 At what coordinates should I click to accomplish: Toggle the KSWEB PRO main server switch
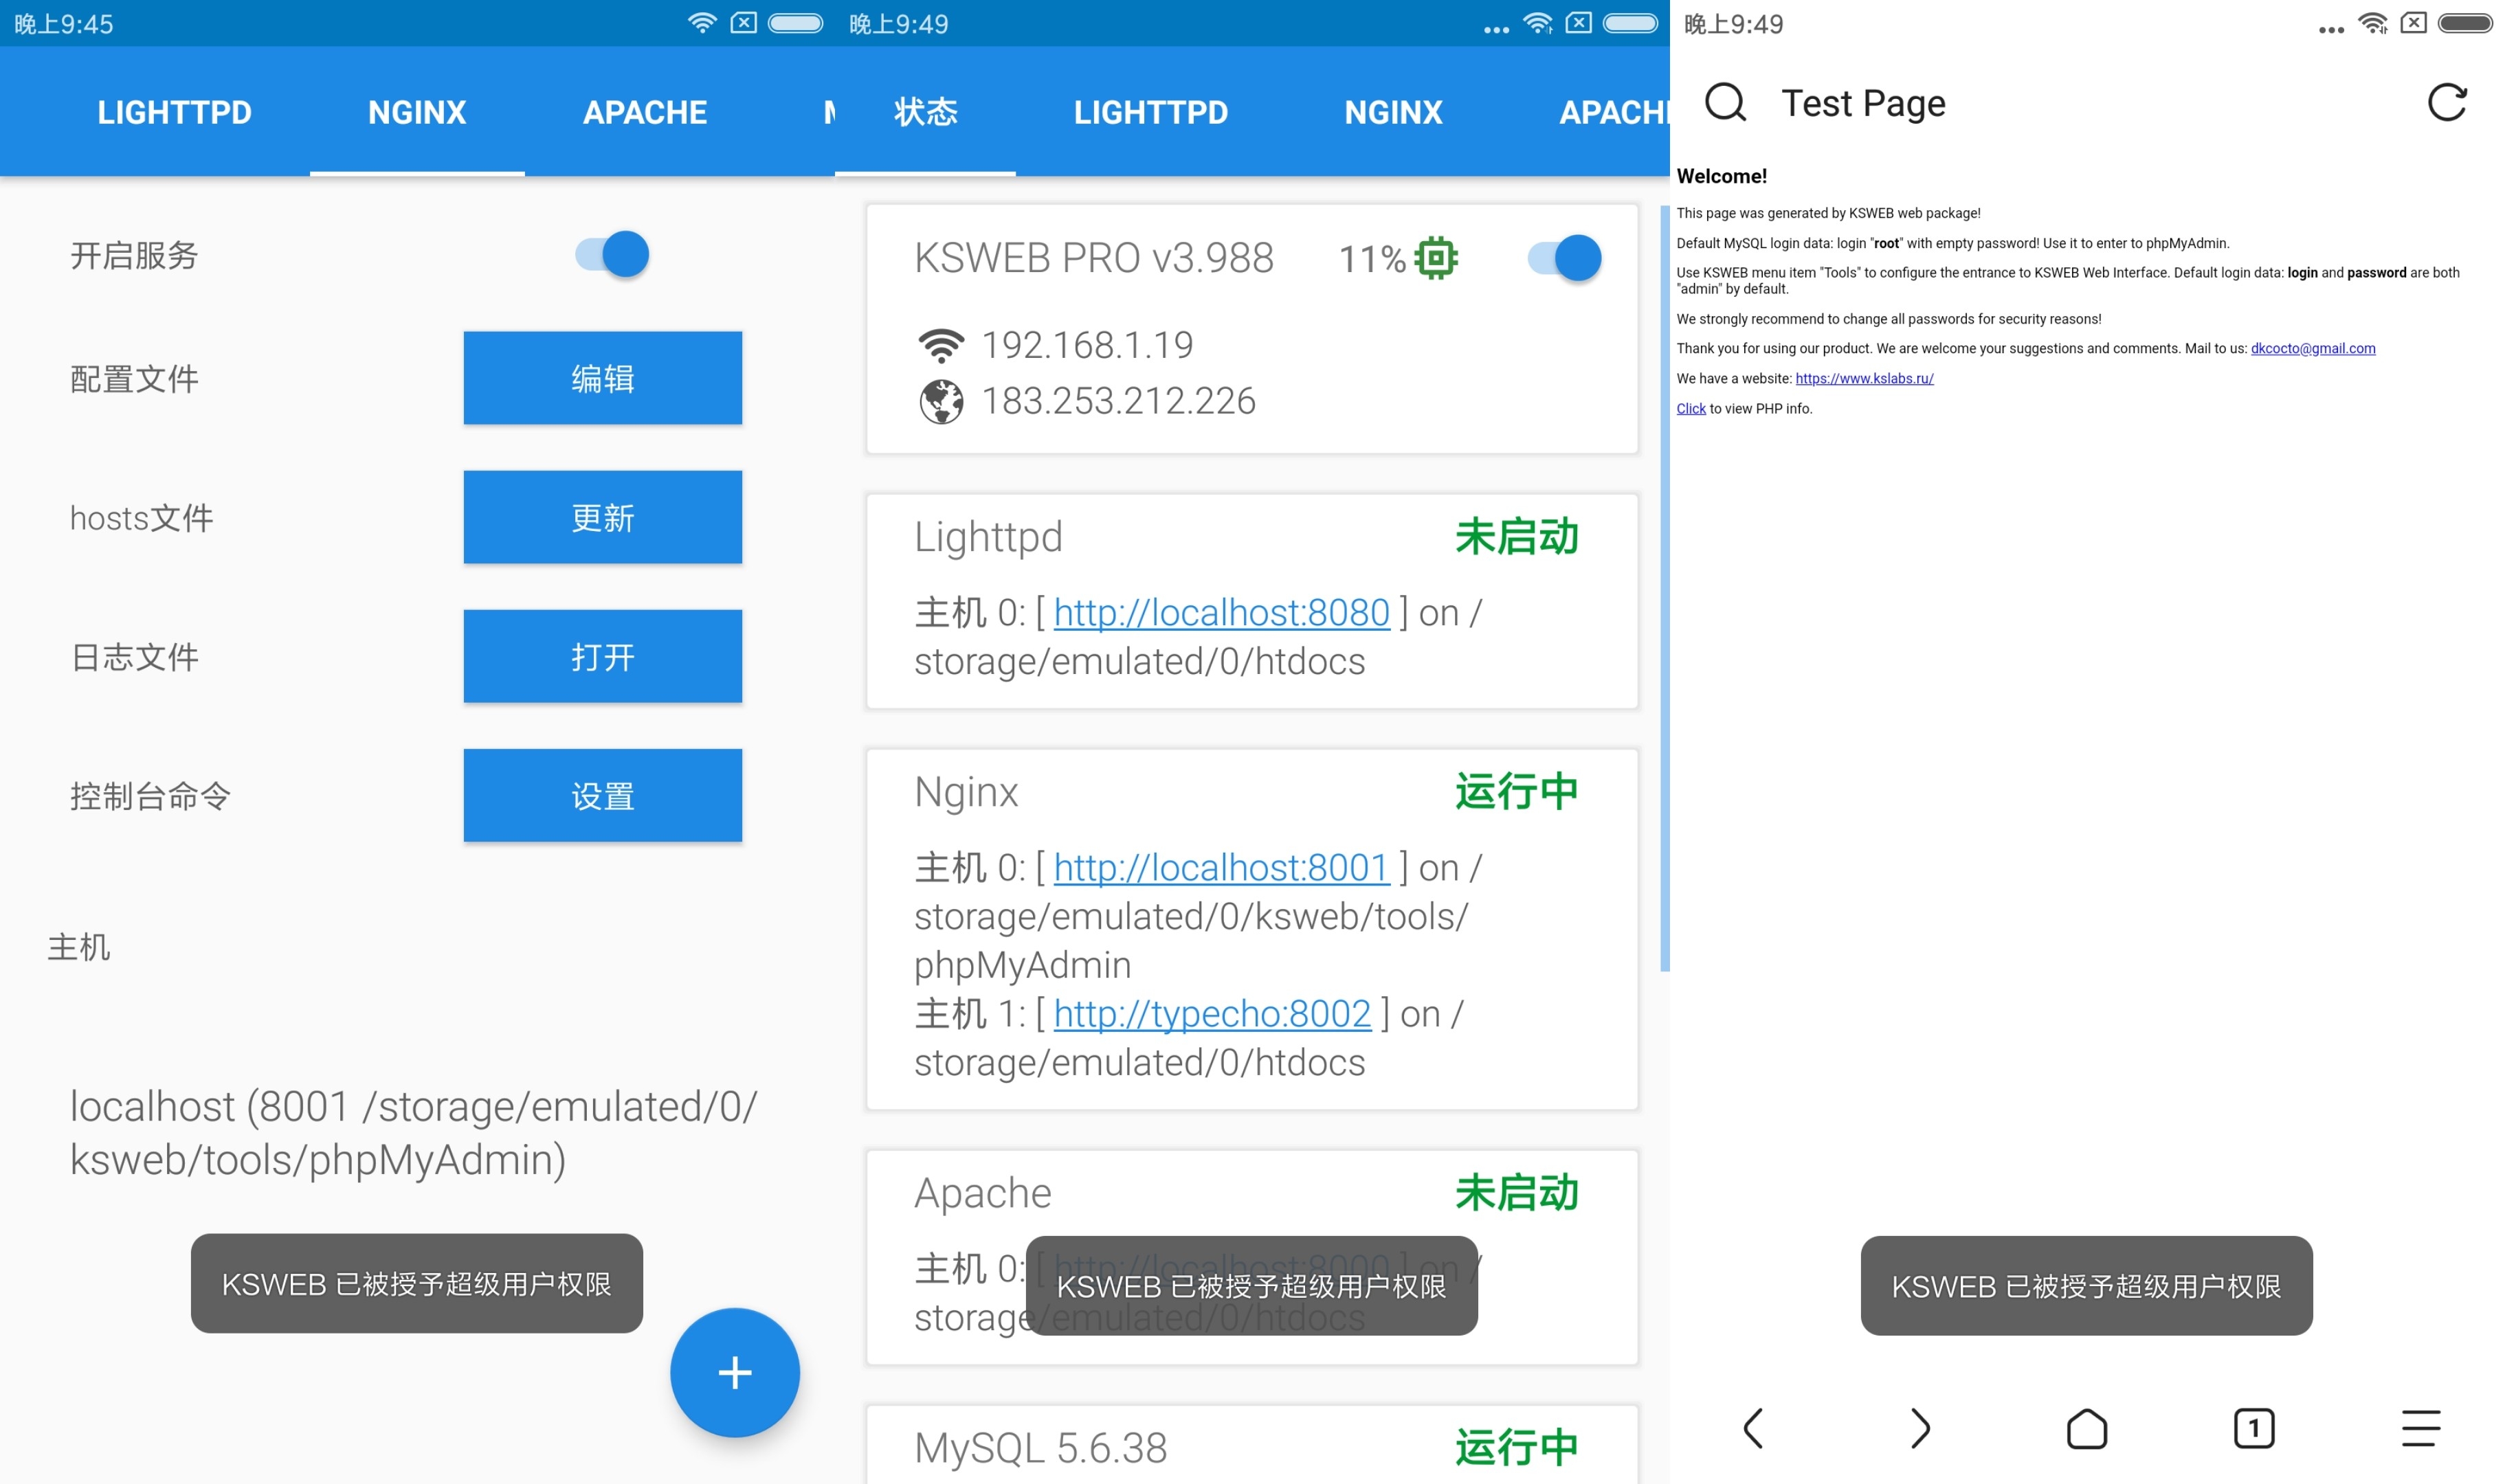1565,258
